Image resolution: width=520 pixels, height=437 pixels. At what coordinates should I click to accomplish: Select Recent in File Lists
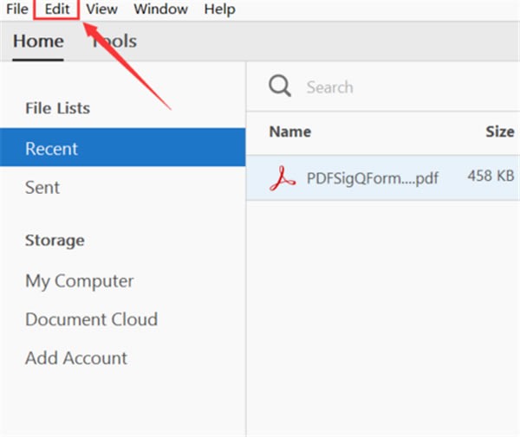coord(123,147)
